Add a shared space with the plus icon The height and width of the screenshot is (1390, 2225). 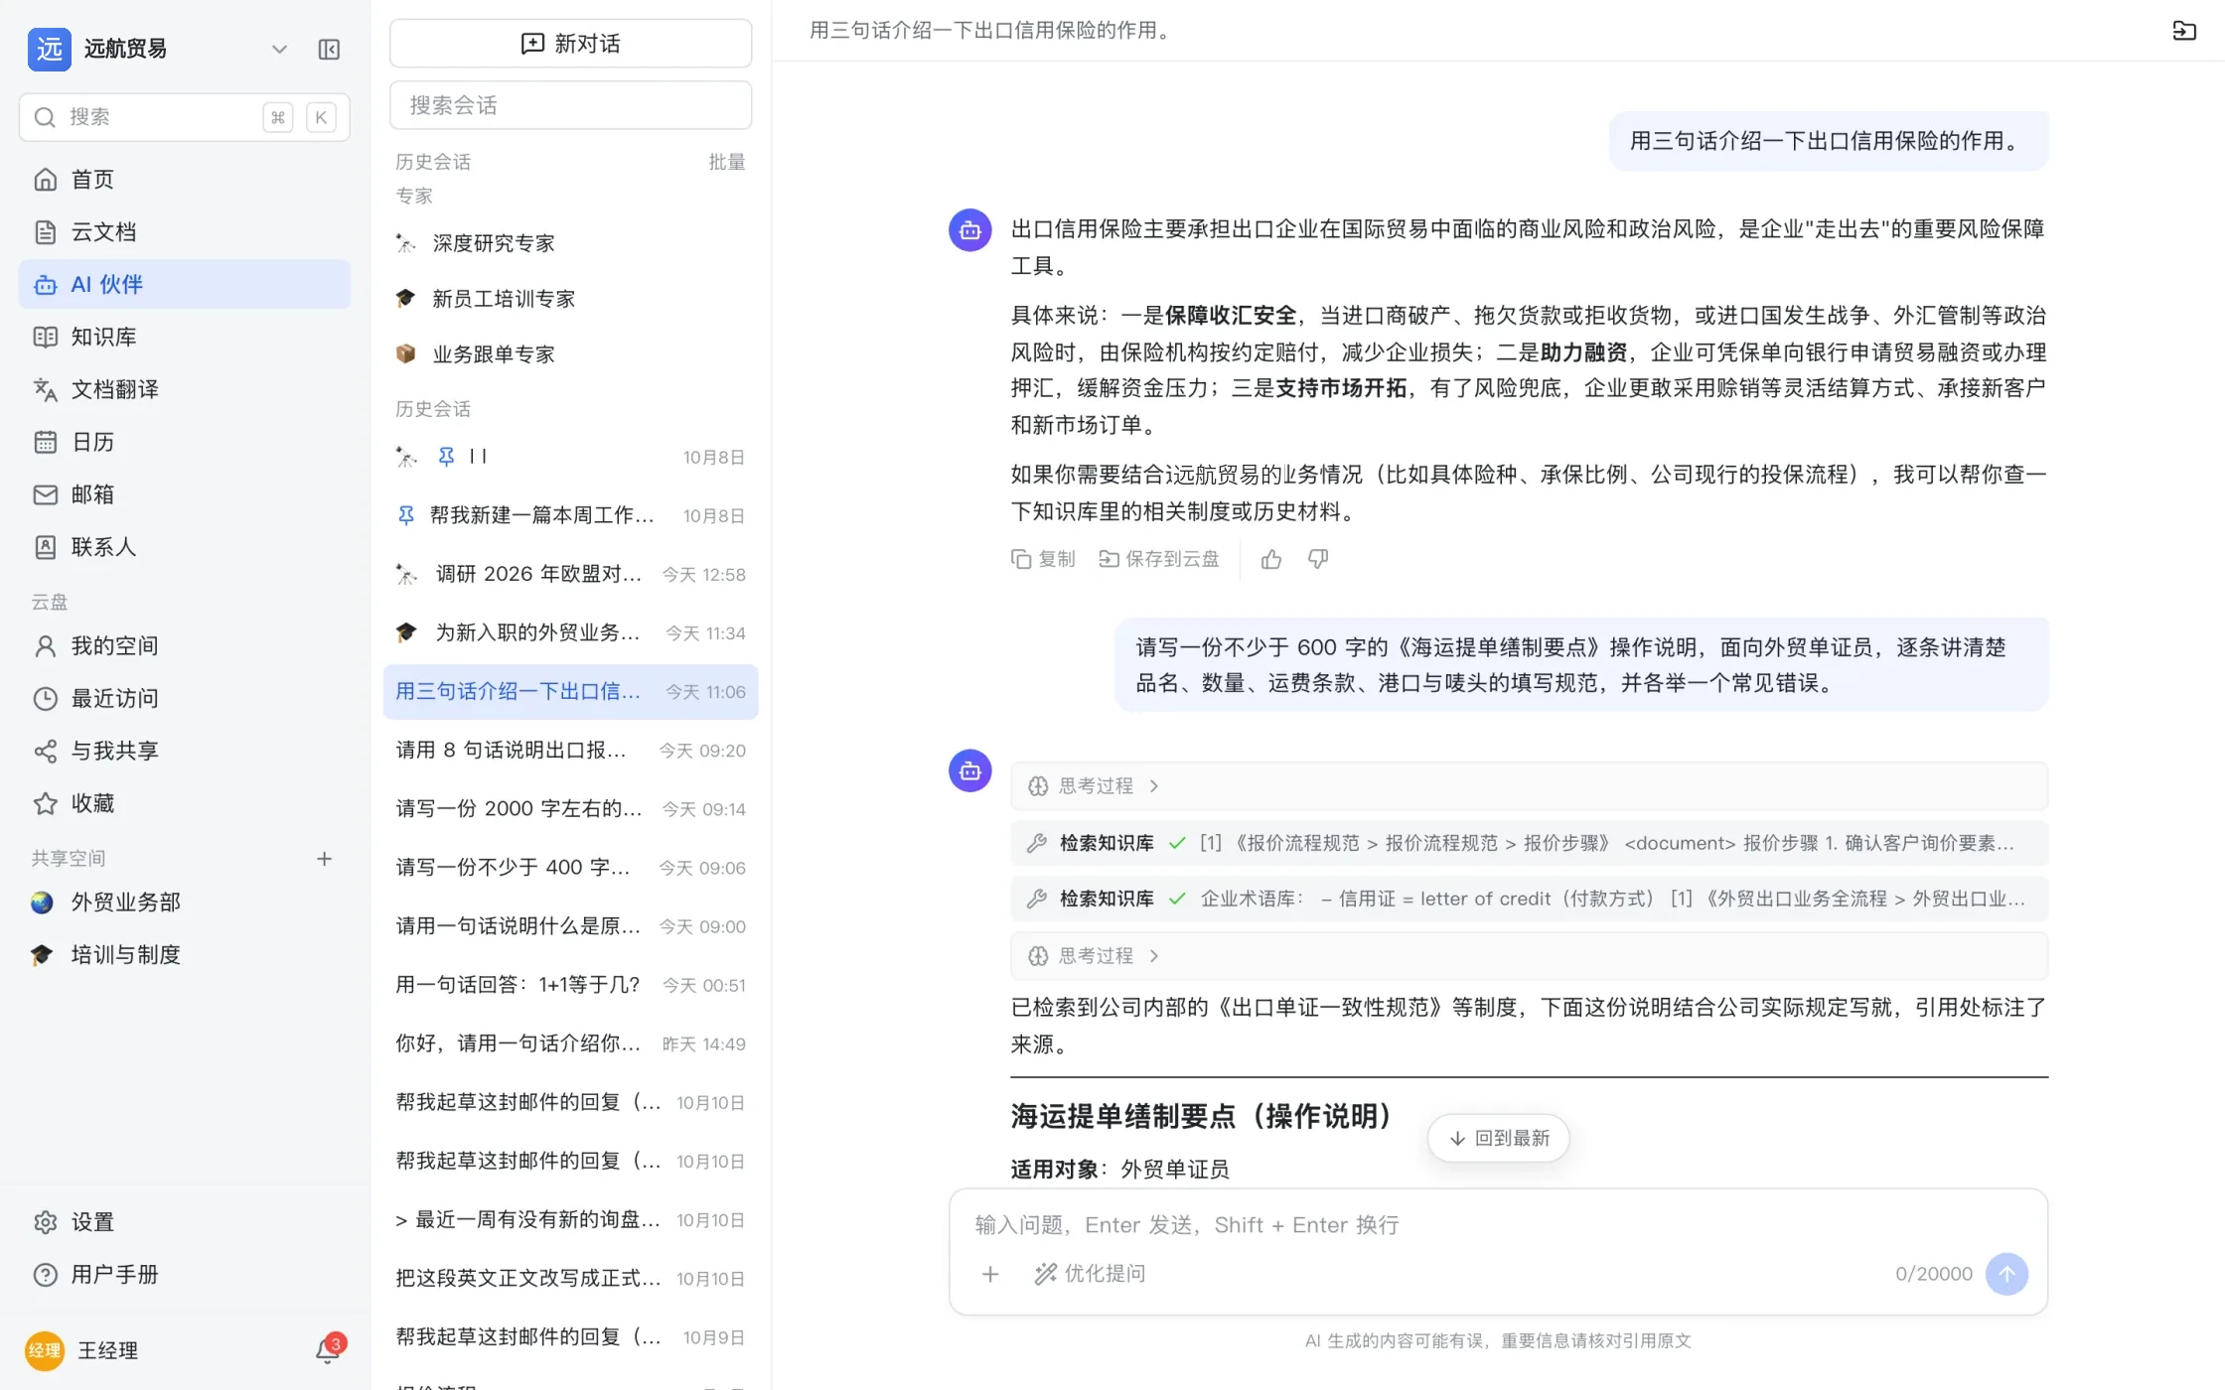click(324, 859)
